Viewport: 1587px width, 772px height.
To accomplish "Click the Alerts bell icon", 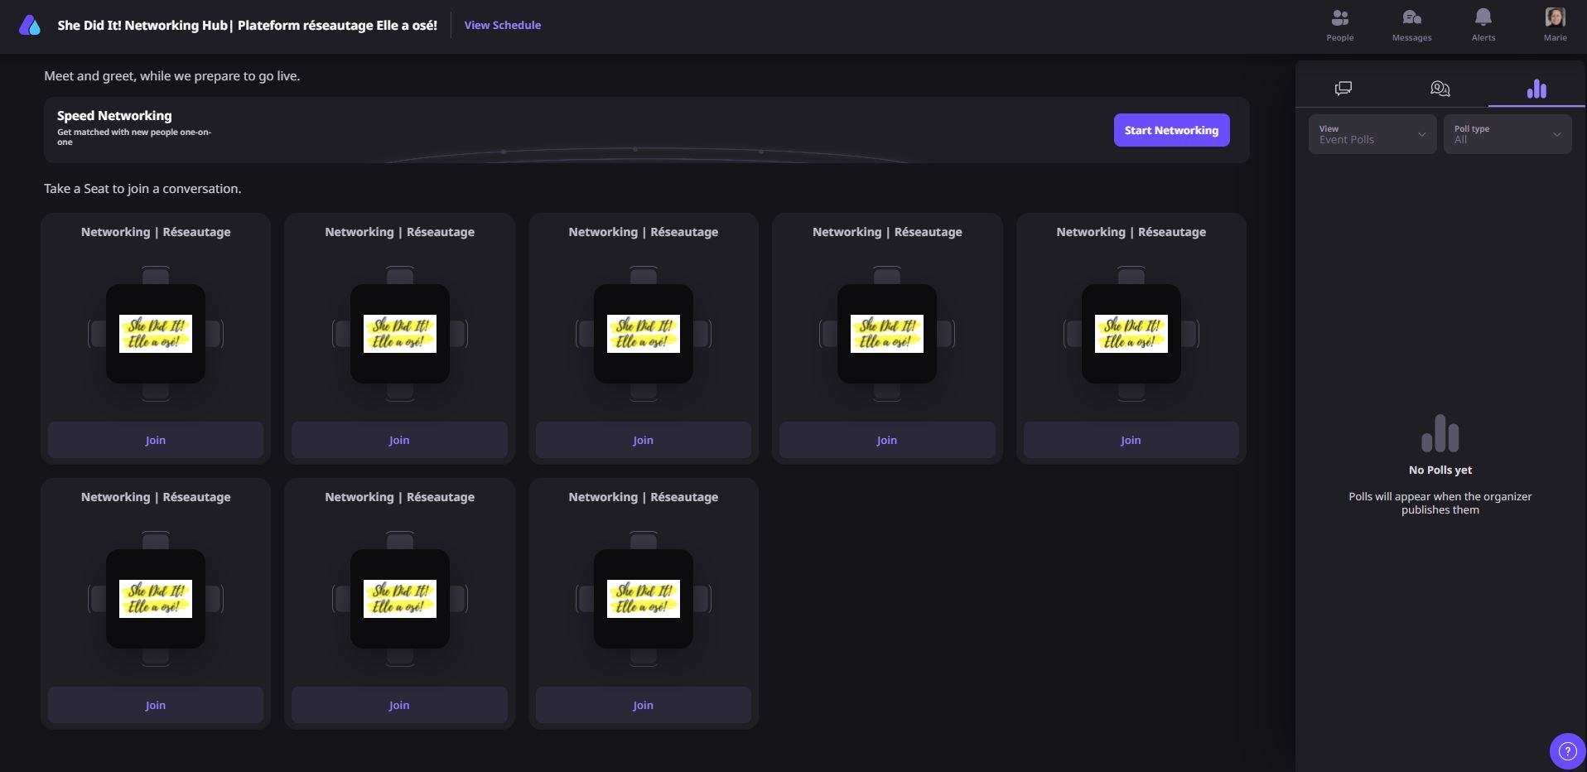I will tap(1483, 24).
